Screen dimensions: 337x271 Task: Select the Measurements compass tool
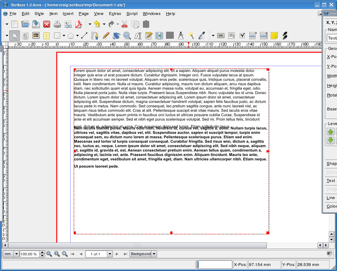tap(181, 36)
